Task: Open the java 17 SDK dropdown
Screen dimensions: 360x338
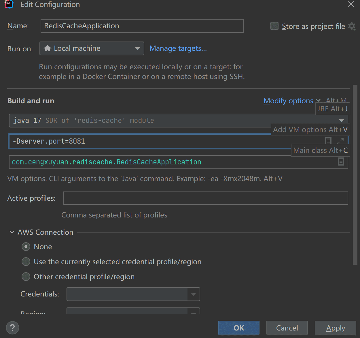Action: click(178, 121)
